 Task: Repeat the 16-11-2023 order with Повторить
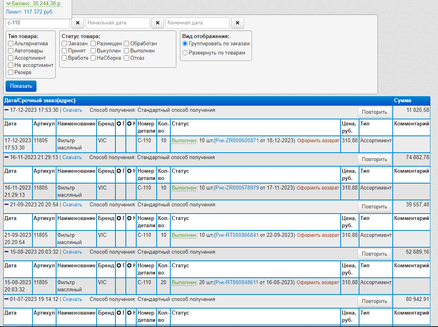tap(374, 159)
